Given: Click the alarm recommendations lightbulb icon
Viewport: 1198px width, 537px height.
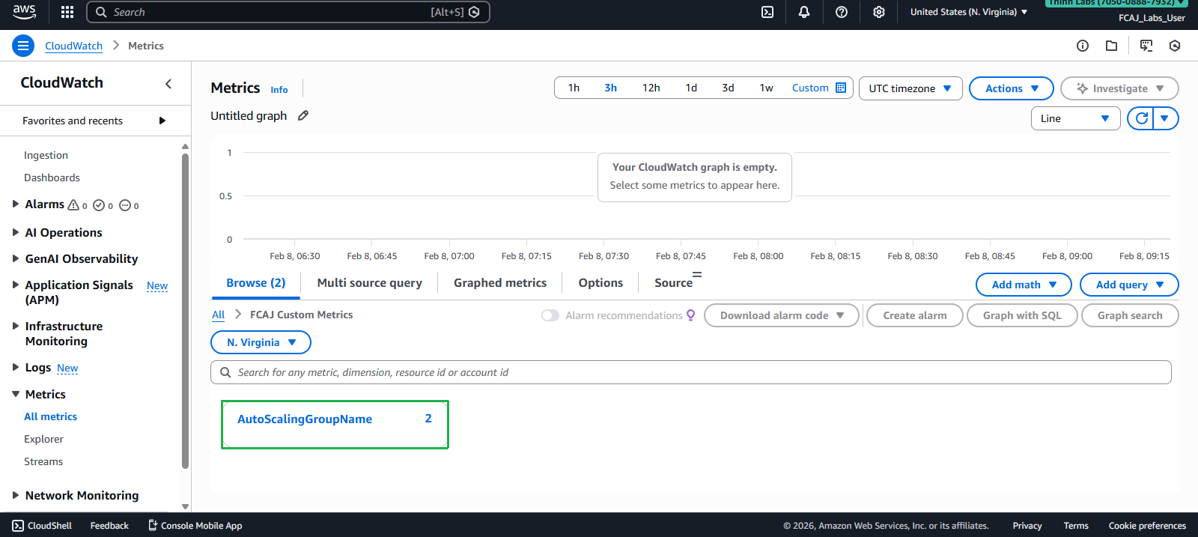Looking at the screenshot, I should pos(690,315).
